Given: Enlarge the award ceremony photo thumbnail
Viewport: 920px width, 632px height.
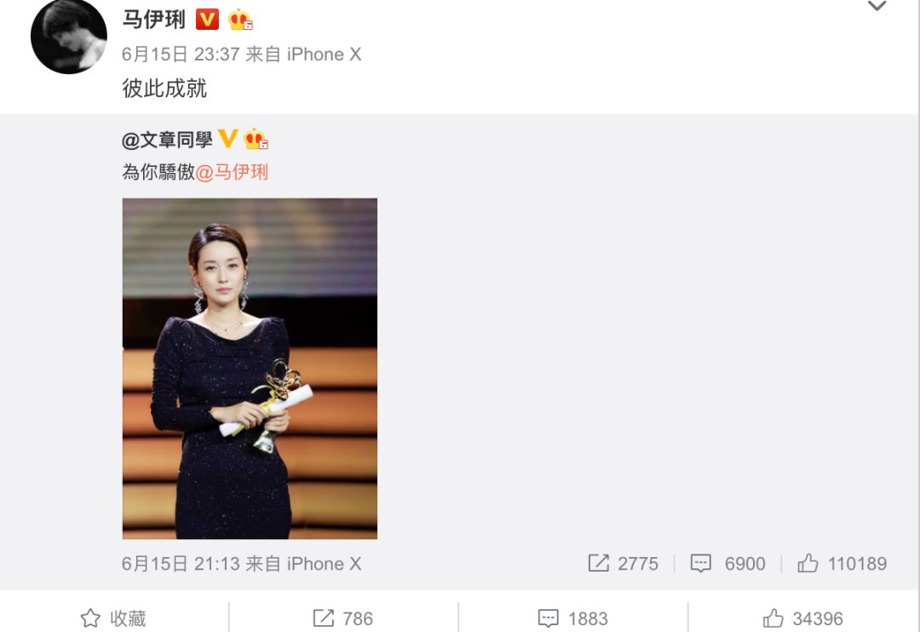Looking at the screenshot, I should tap(250, 369).
